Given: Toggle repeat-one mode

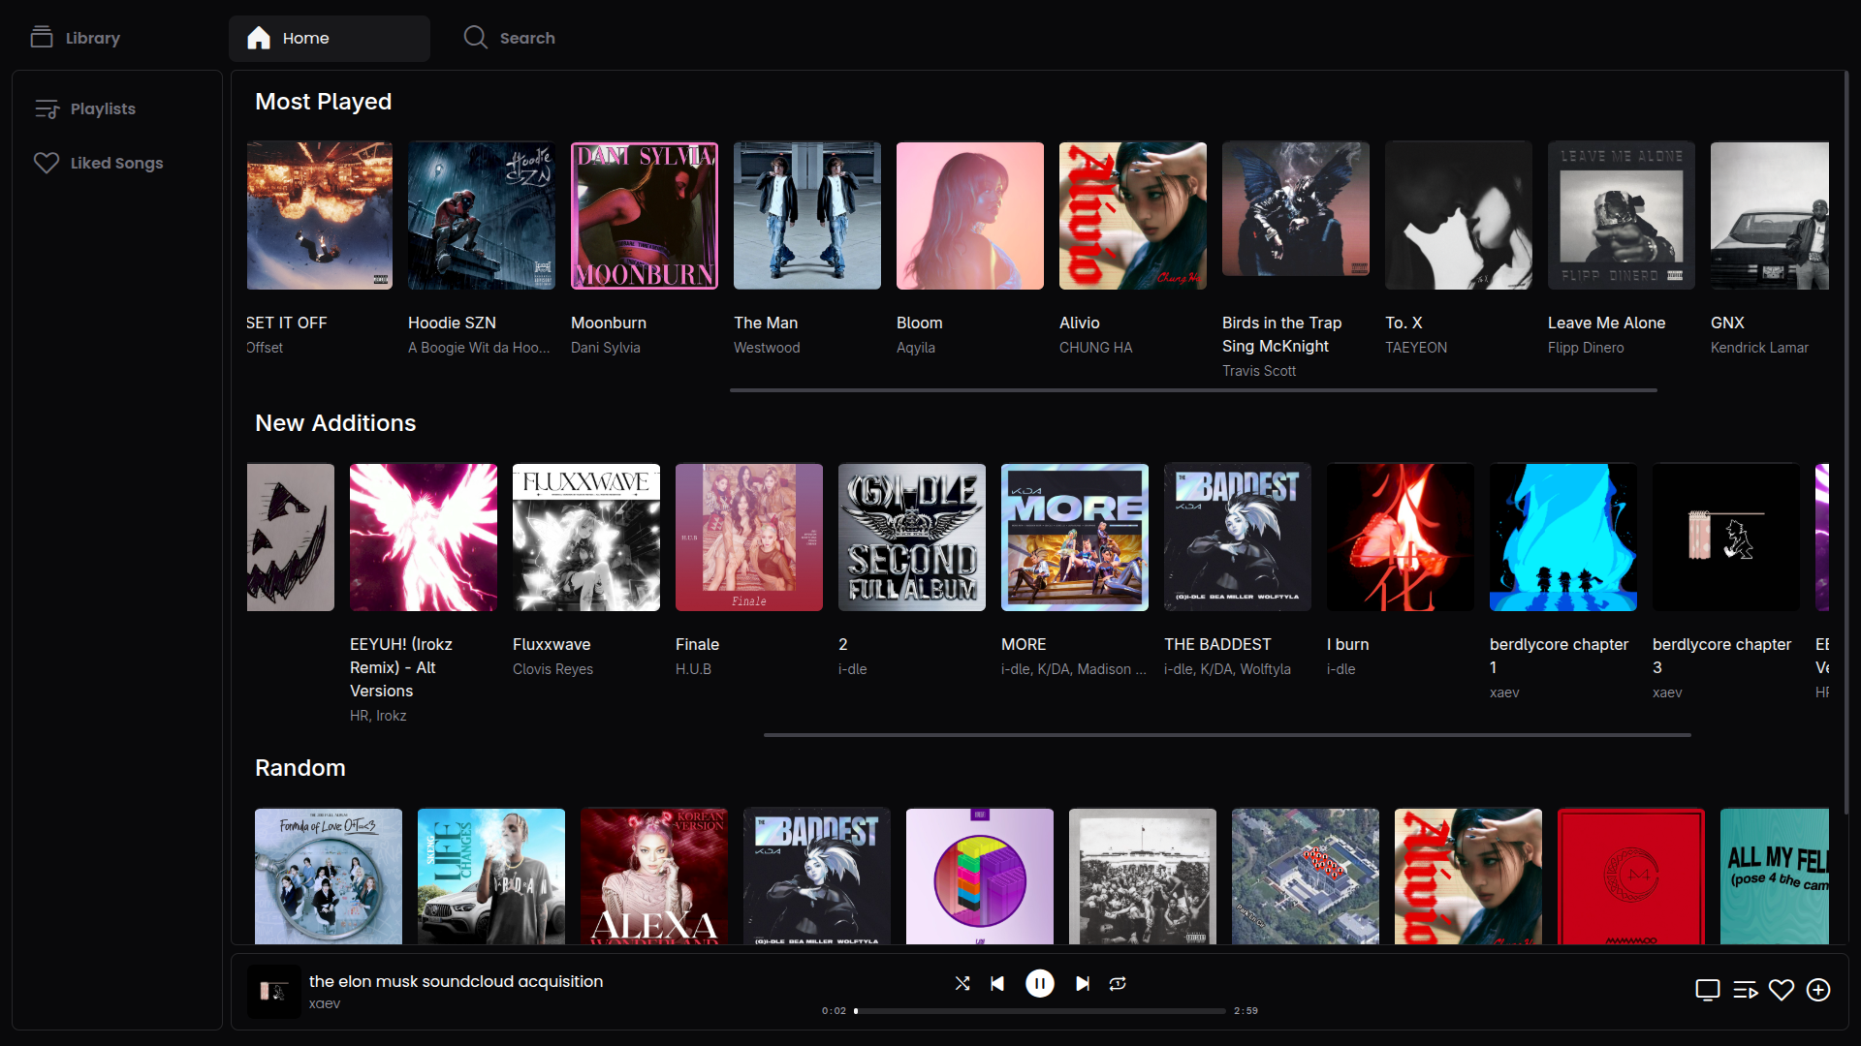Looking at the screenshot, I should point(1118,983).
